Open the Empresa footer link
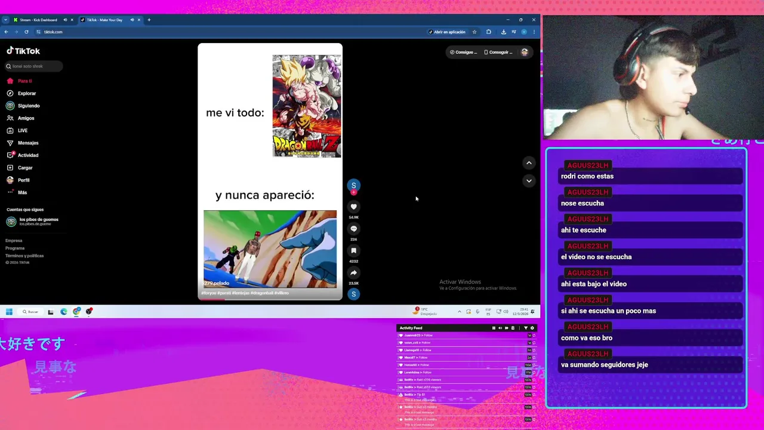The image size is (764, 430). [x=14, y=241]
